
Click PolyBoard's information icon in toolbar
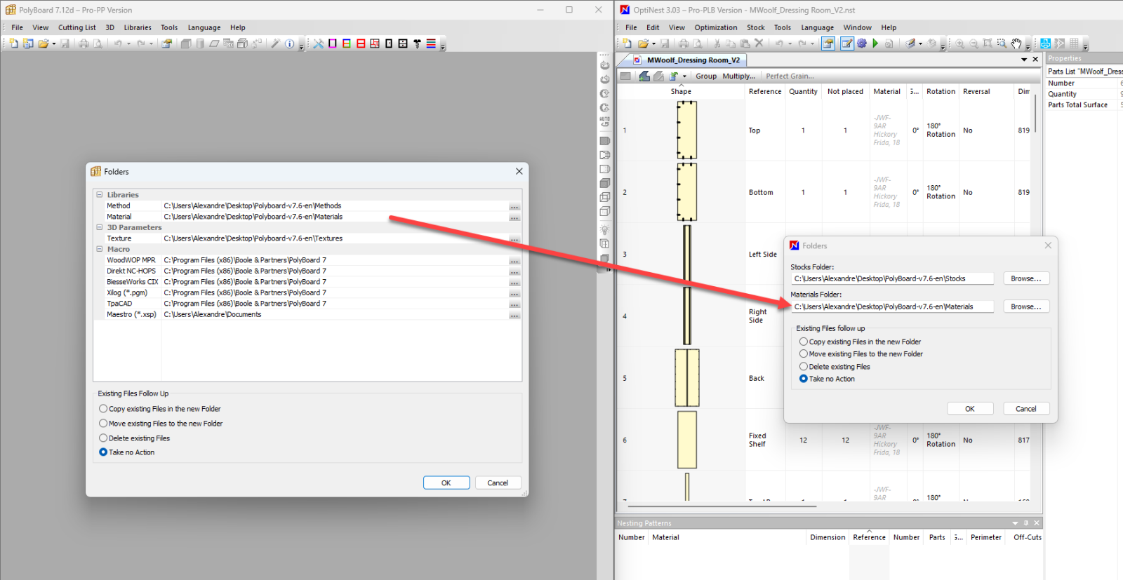click(289, 43)
